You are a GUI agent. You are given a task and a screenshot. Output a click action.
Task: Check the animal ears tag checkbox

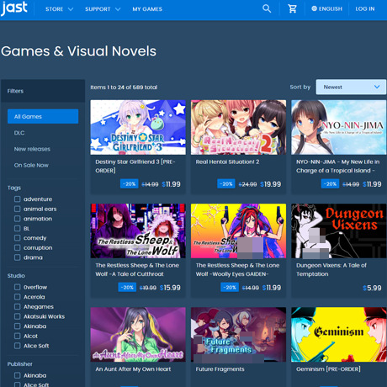(x=18, y=209)
